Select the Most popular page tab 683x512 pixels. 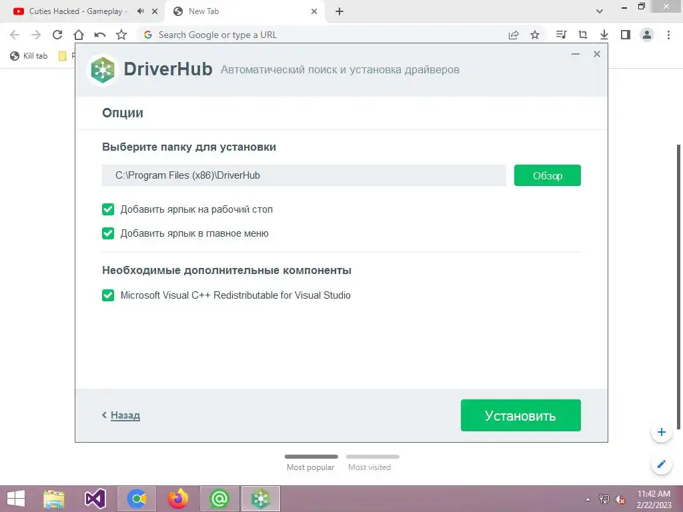(x=311, y=463)
